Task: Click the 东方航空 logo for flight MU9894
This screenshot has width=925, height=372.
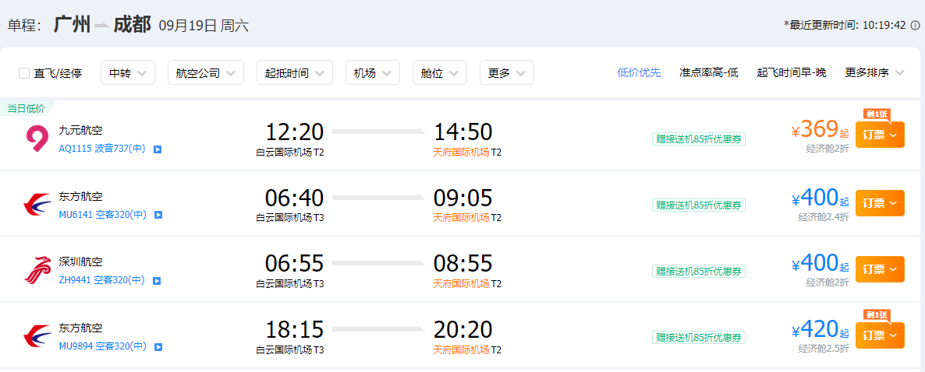Action: (x=37, y=337)
